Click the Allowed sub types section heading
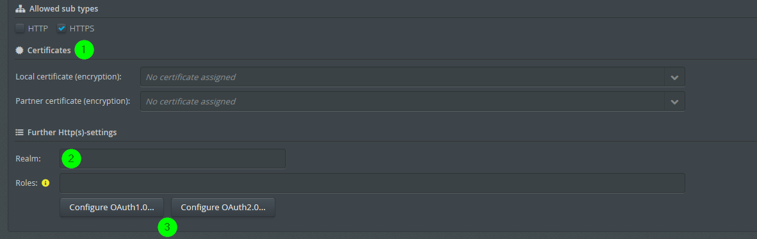Screen dimensions: 757x239 tap(64, 9)
